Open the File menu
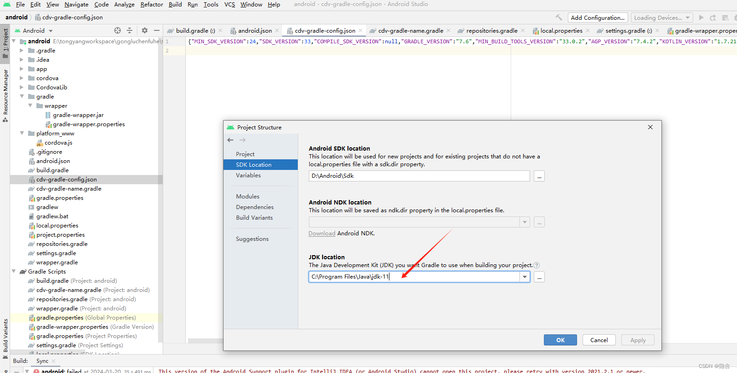 [x=20, y=4]
